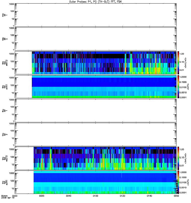
Task: Click the '1000' y-axis tick of thb fff 1 panel
Action: click(x=11, y=4)
